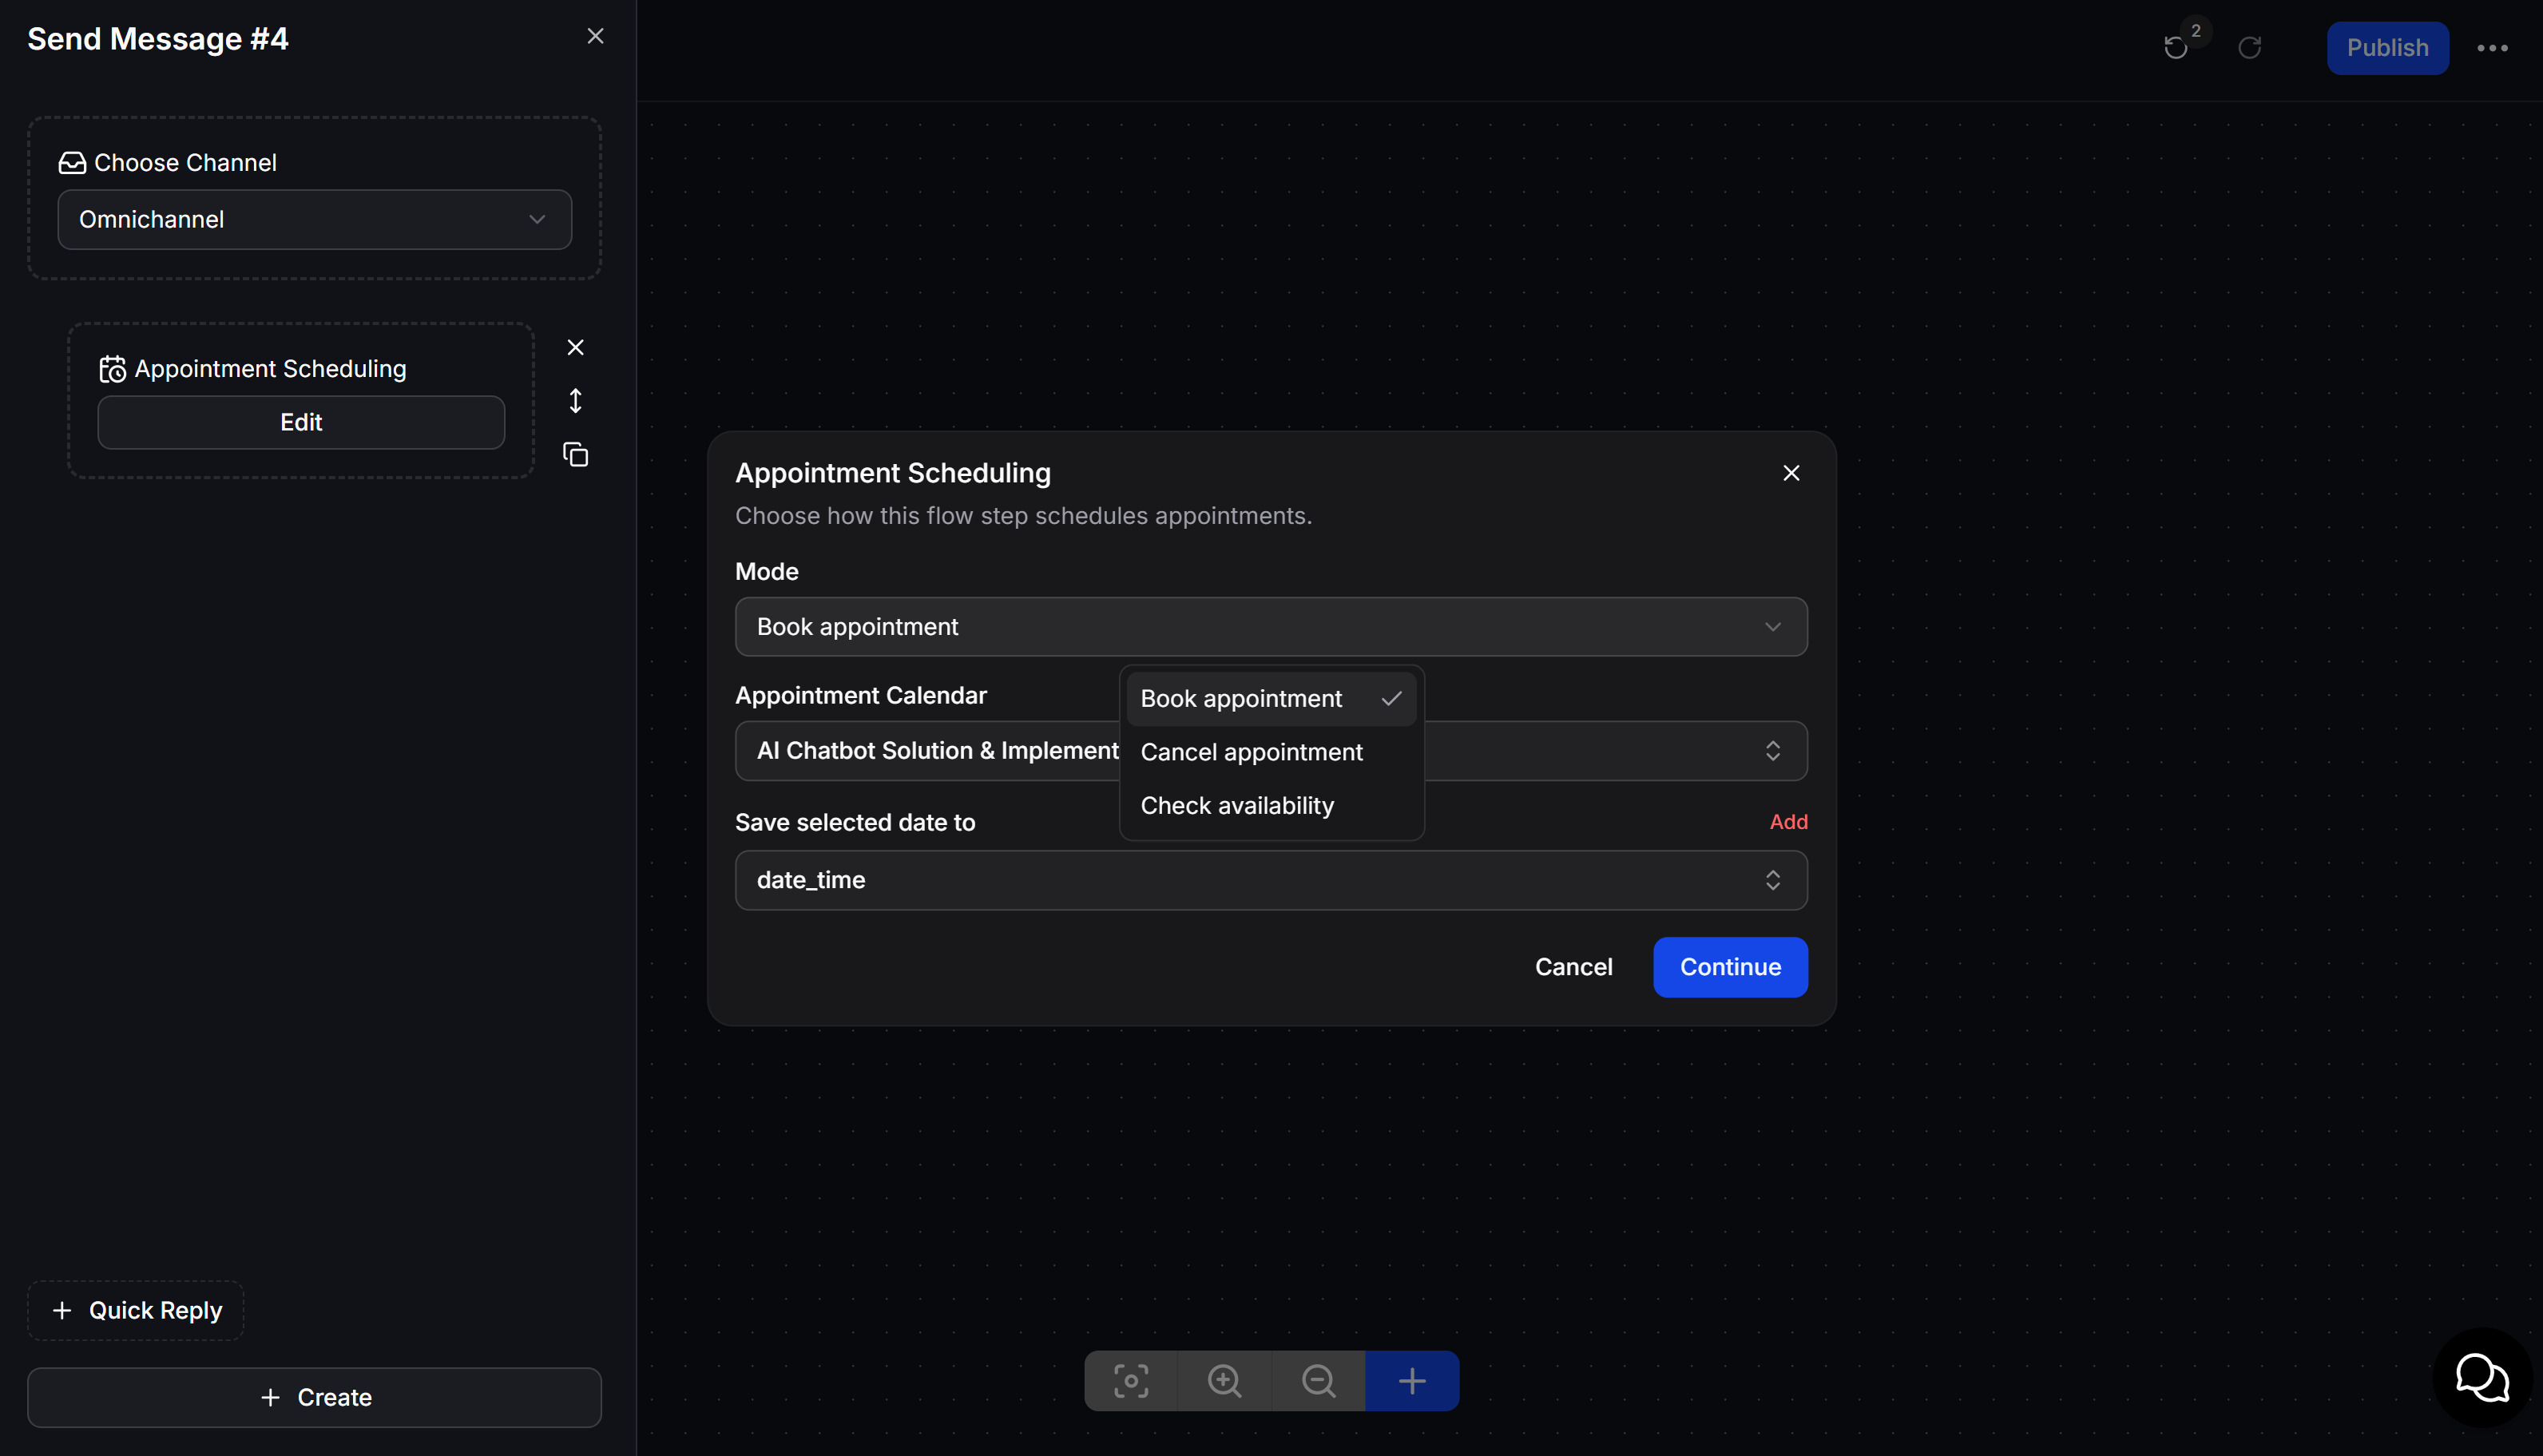Click Edit on Appointment Scheduling block

click(x=301, y=422)
